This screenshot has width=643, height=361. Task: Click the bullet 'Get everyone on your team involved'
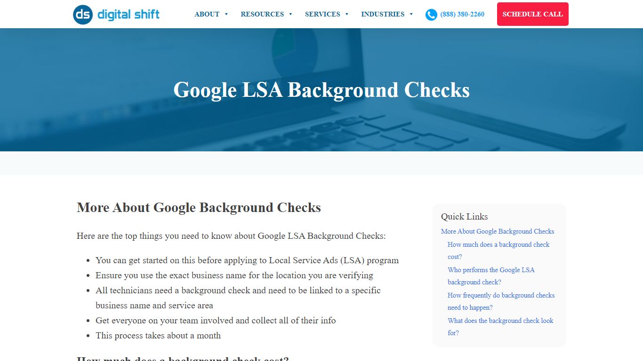pos(216,321)
